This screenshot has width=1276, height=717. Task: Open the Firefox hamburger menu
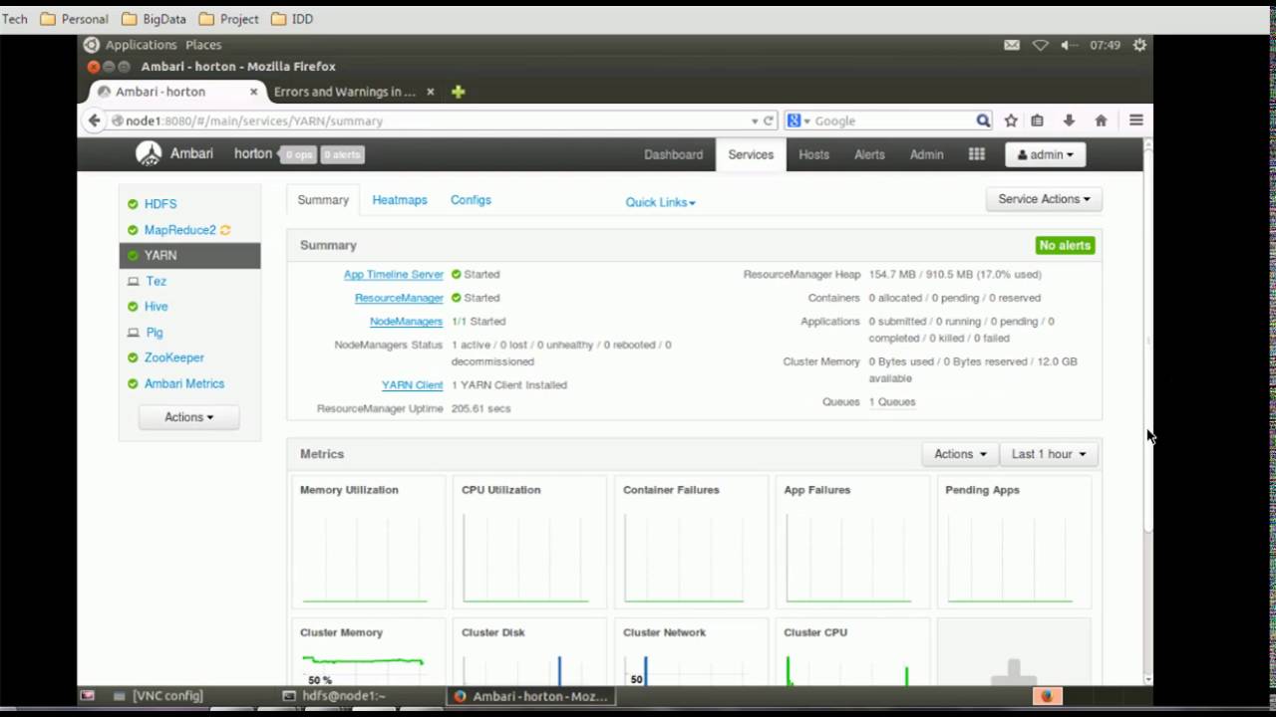point(1135,119)
